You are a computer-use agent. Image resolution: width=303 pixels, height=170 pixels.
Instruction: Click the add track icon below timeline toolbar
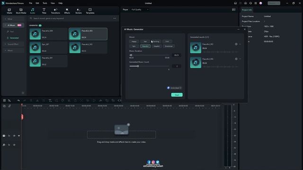click(x=4, y=106)
